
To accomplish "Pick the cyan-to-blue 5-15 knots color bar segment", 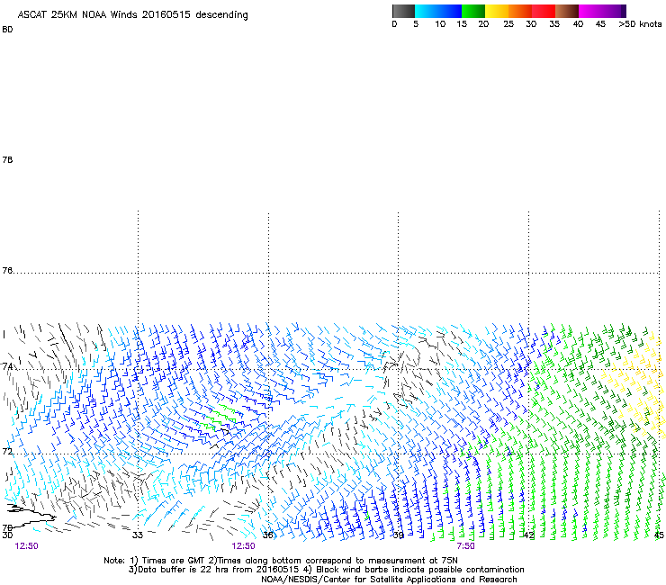I will click(438, 11).
